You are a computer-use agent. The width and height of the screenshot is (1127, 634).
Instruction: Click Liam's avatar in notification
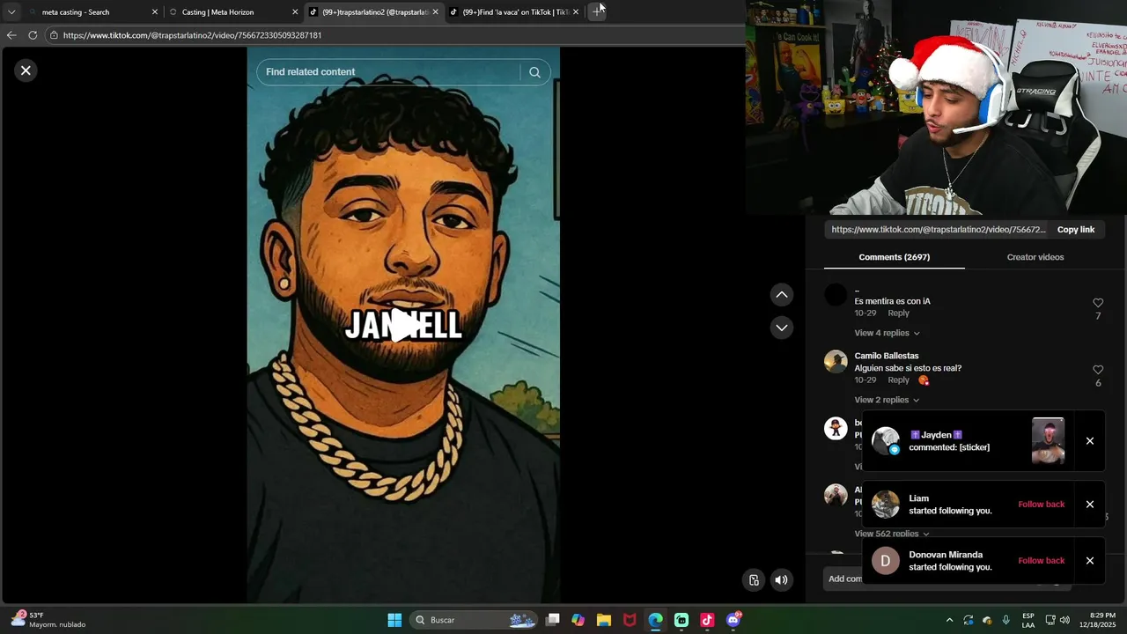tap(886, 505)
